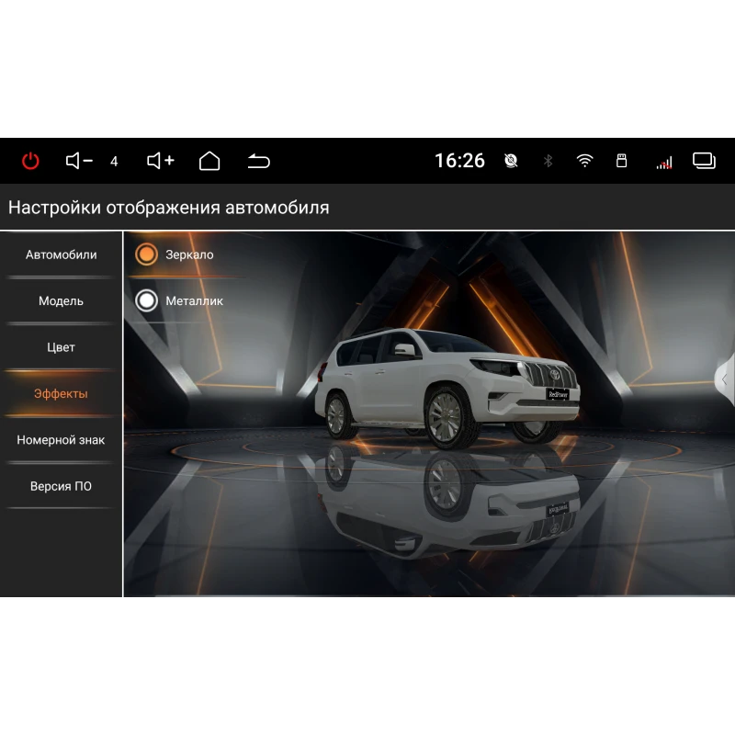Image resolution: width=735 pixels, height=735 pixels.
Task: Expand the side panel arrow on right edge
Action: (x=725, y=379)
